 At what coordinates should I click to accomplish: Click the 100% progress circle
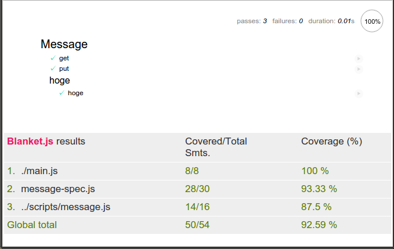point(372,21)
